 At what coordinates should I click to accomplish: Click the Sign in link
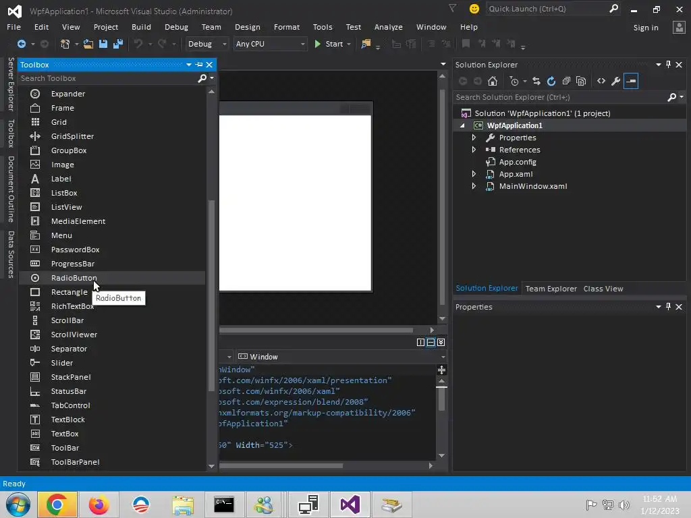pyautogui.click(x=646, y=27)
